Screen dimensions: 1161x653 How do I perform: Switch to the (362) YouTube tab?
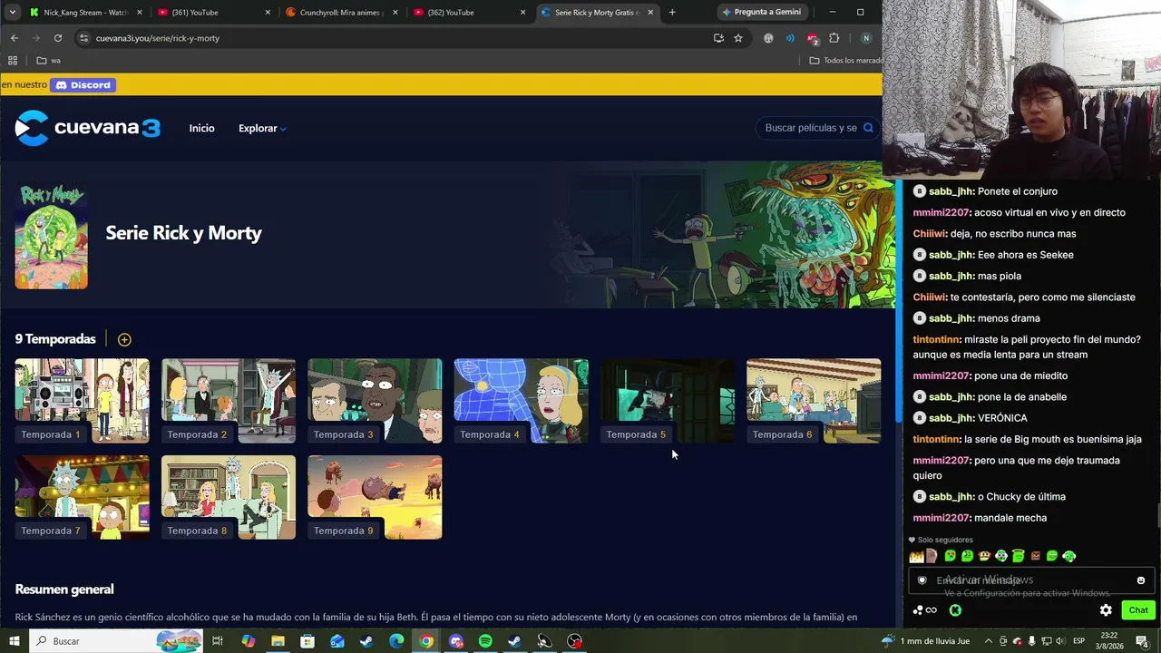[x=470, y=13]
